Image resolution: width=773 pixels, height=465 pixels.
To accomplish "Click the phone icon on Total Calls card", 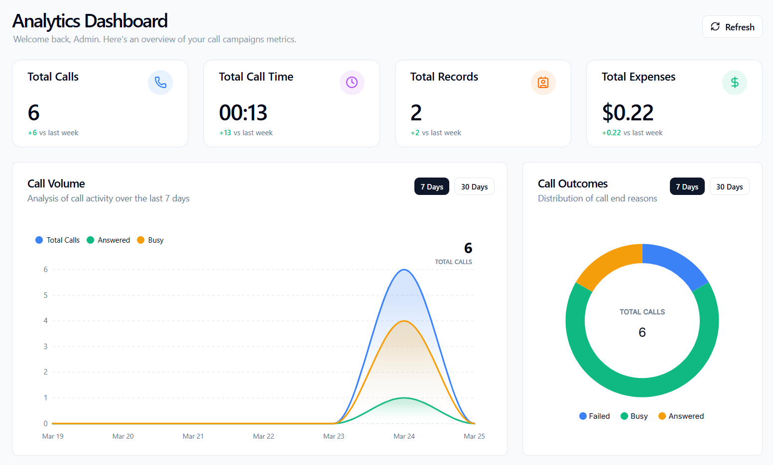I will click(160, 83).
